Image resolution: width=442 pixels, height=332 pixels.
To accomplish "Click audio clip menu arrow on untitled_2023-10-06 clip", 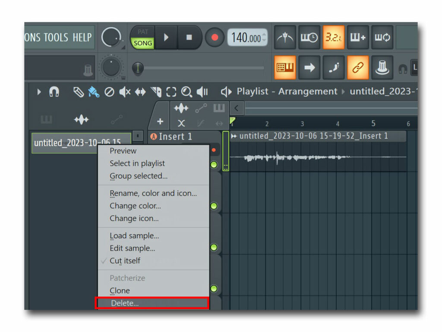I will [x=234, y=136].
